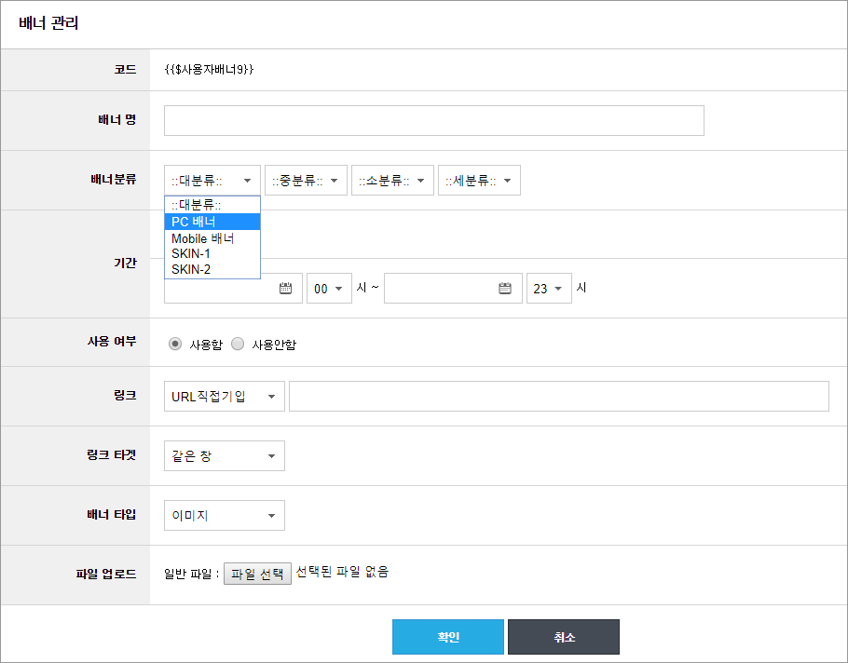Click the 취소 cancel button
848x663 pixels.
(x=564, y=637)
